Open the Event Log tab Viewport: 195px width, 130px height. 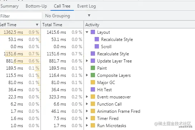[x=86, y=6]
